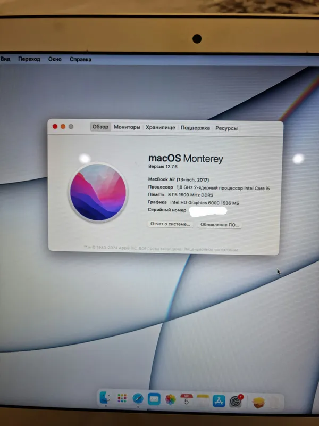Open the Лицензионное соглашение link

click(211, 250)
